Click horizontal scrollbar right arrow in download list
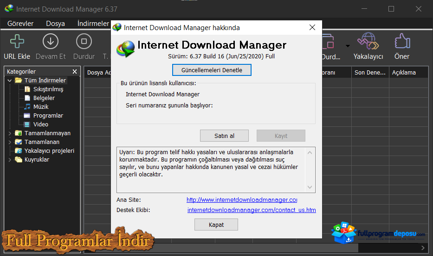Viewport: 433px width, 256px height. pos(423,248)
